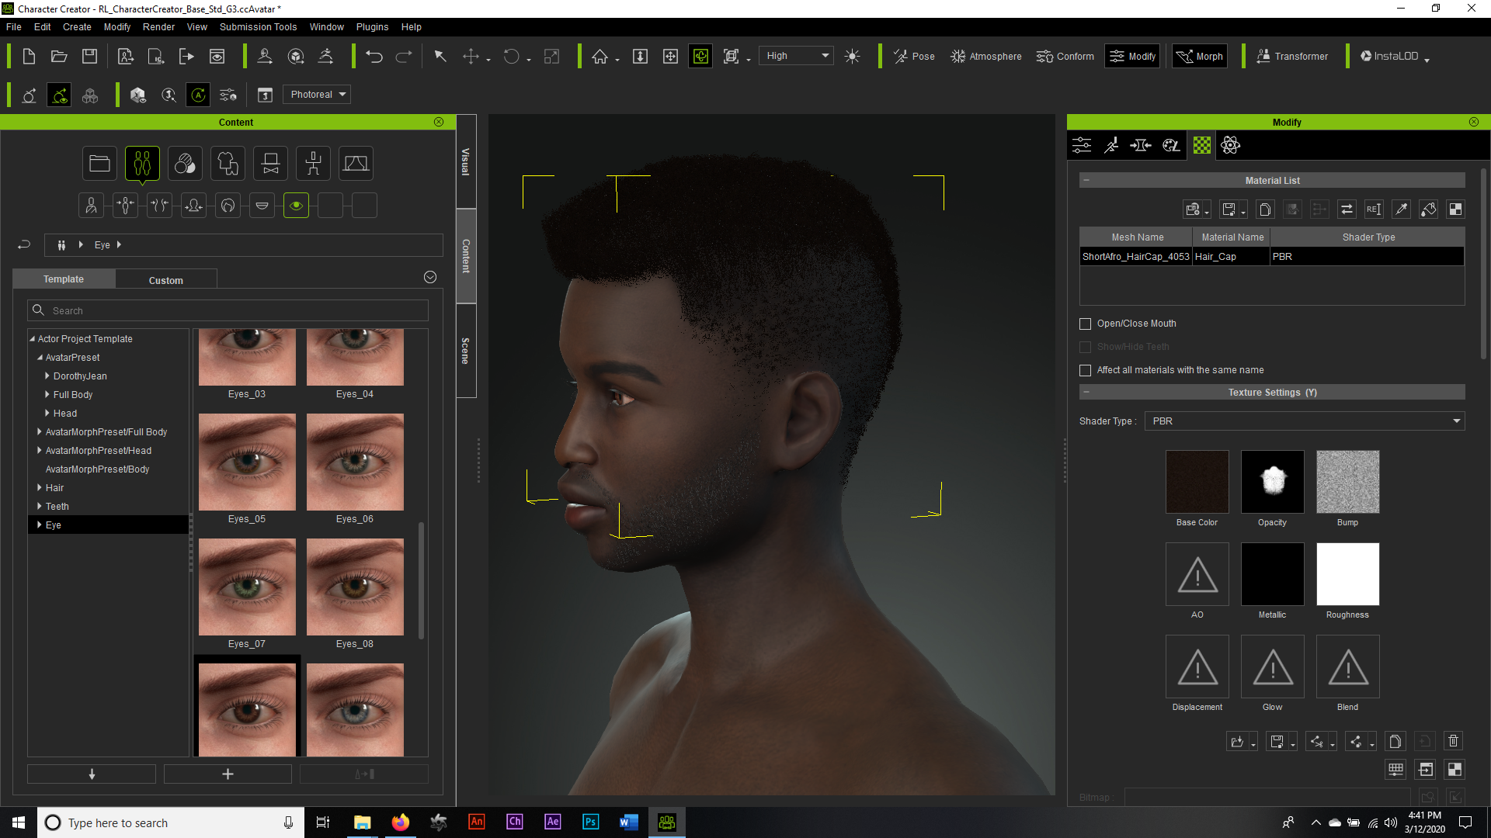Open Firefox from the taskbar
Viewport: 1491px width, 838px height.
pos(400,822)
